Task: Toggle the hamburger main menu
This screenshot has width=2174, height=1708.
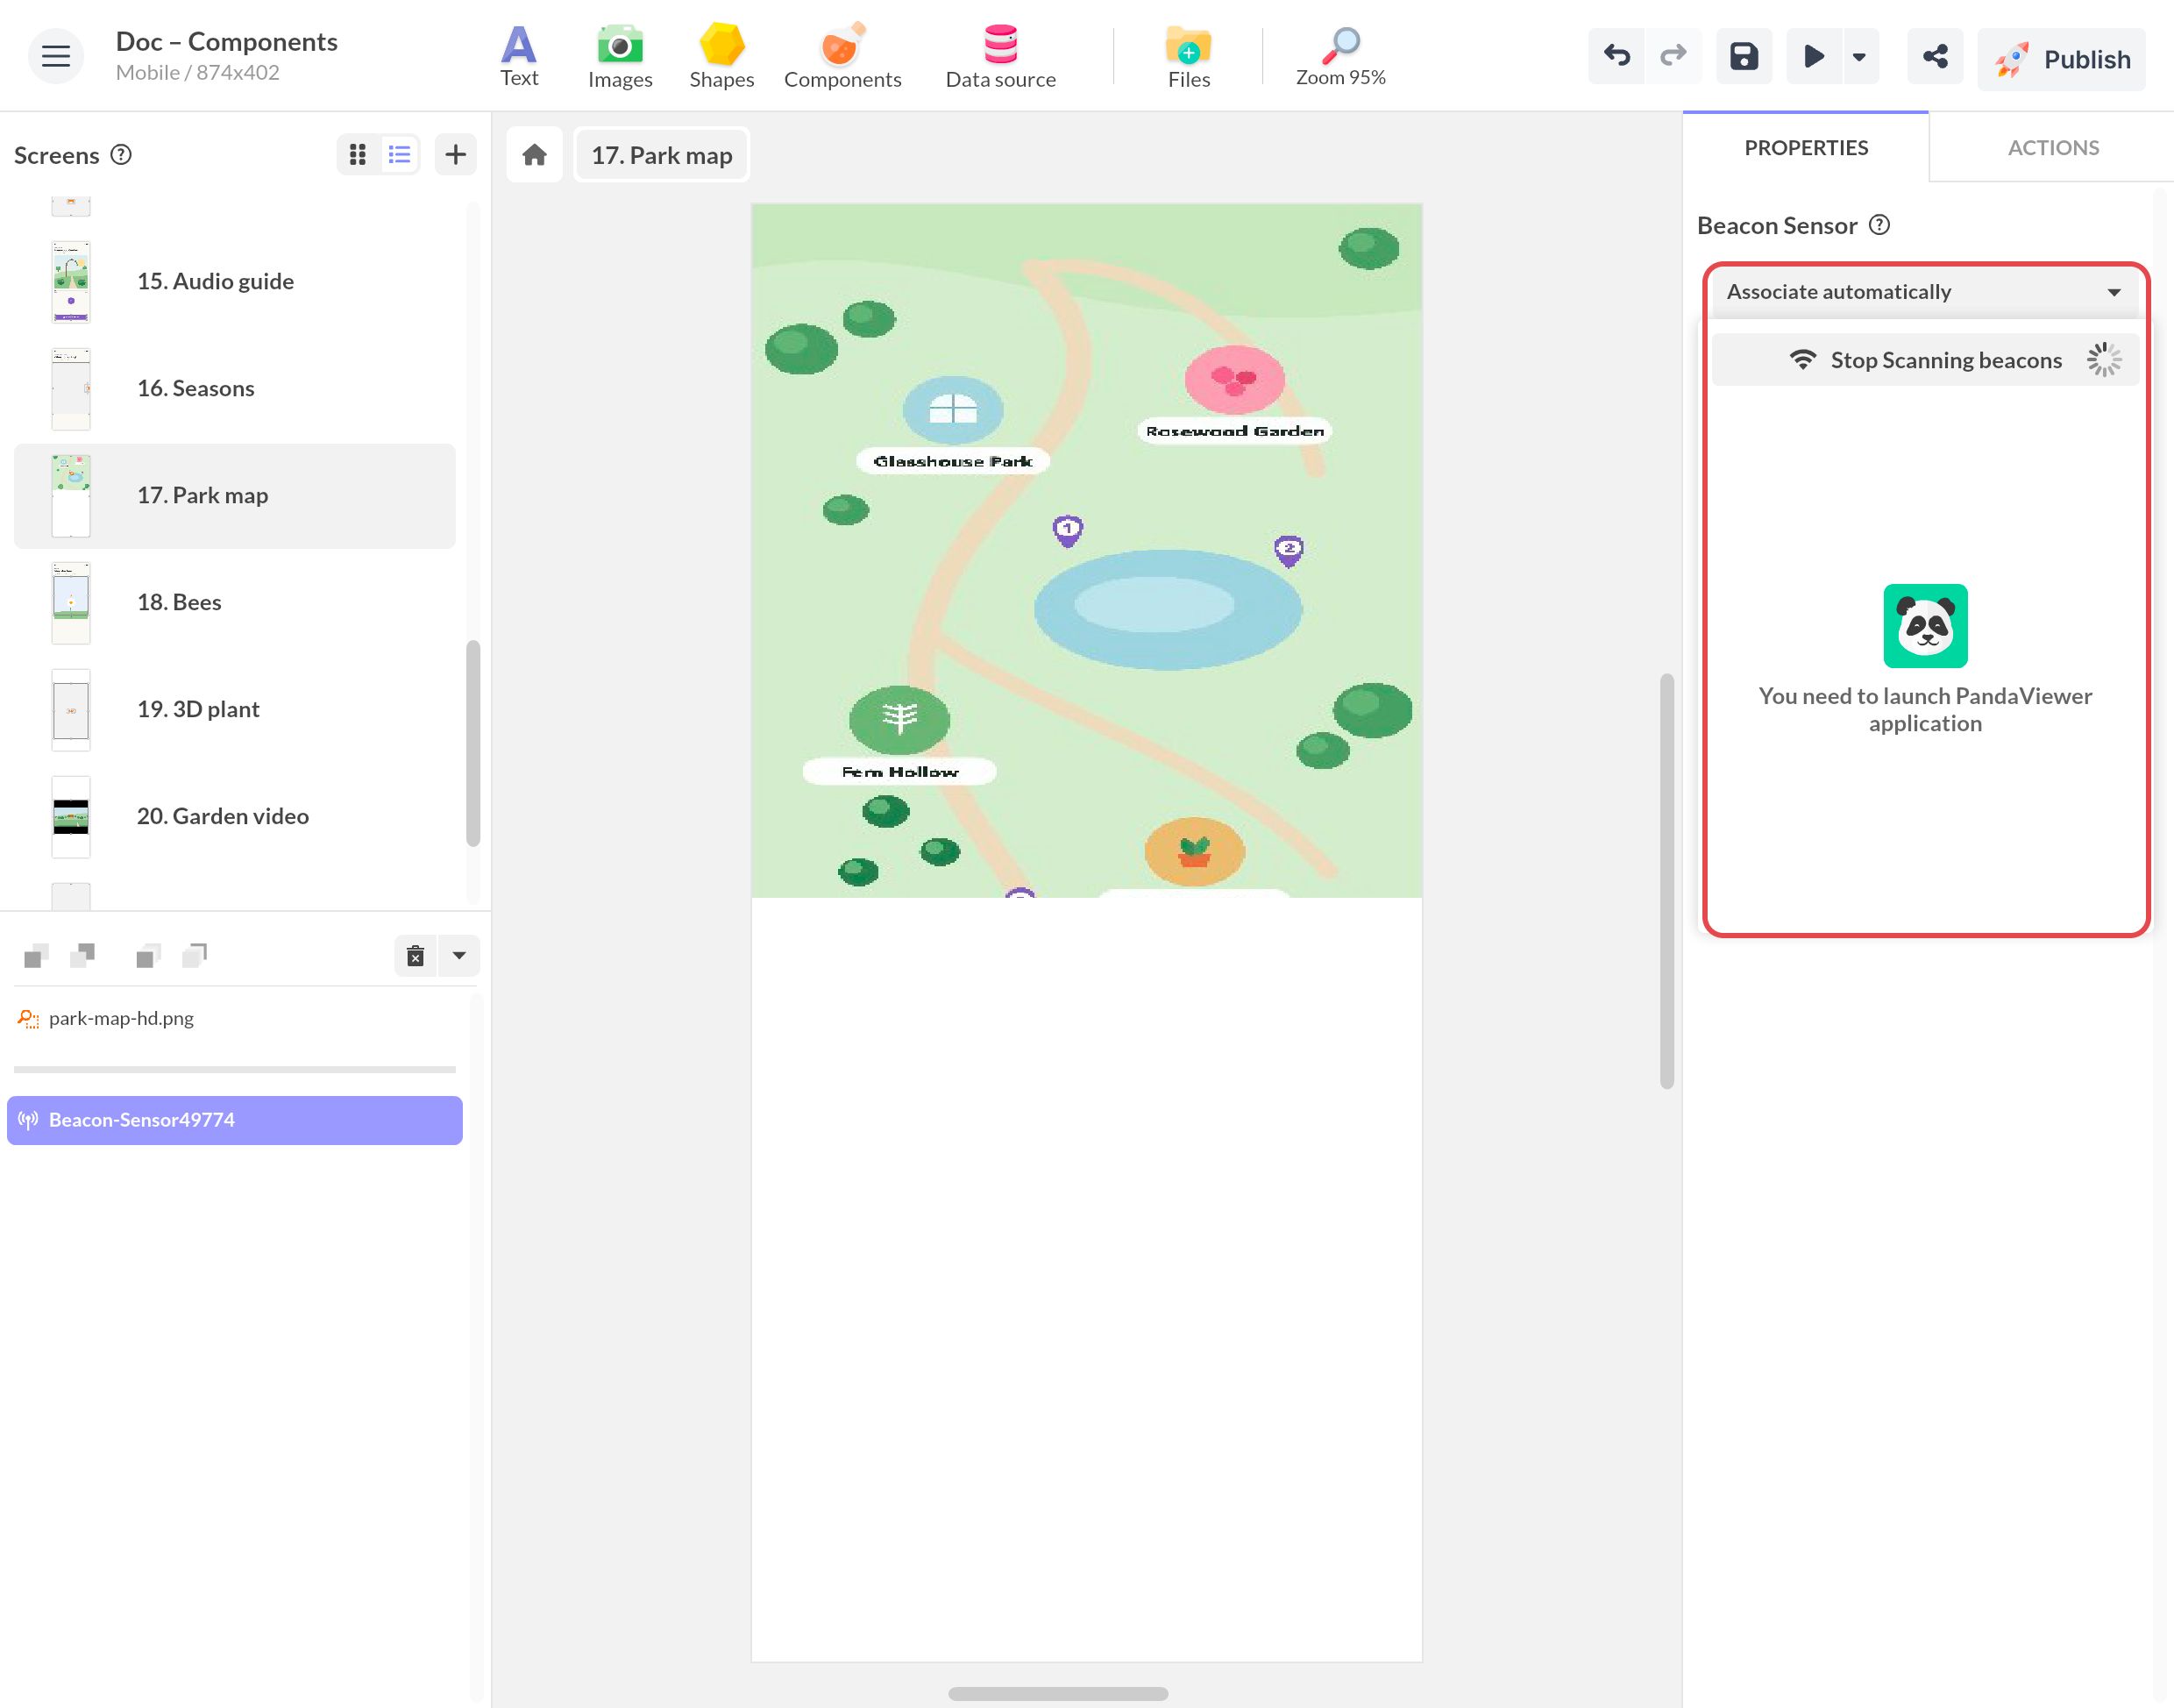Action: pyautogui.click(x=56, y=57)
